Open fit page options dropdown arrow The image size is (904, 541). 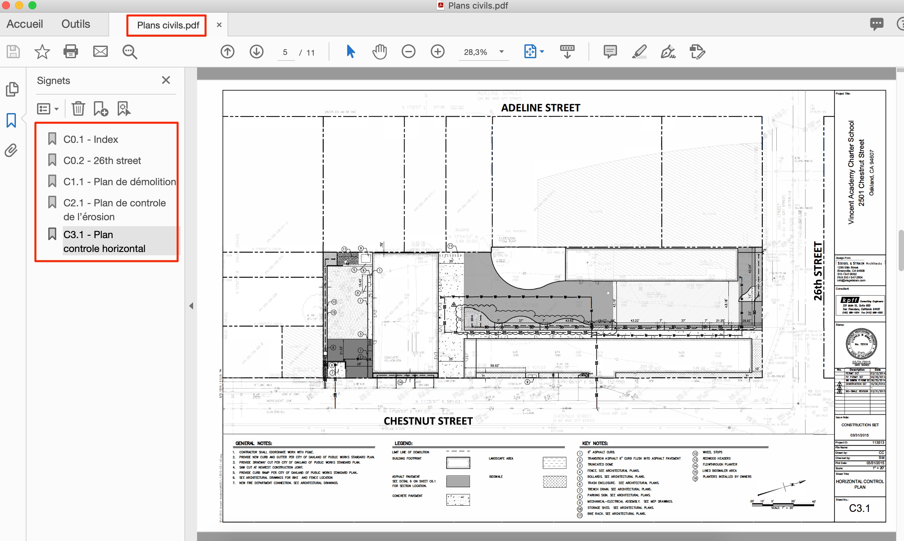pyautogui.click(x=542, y=52)
